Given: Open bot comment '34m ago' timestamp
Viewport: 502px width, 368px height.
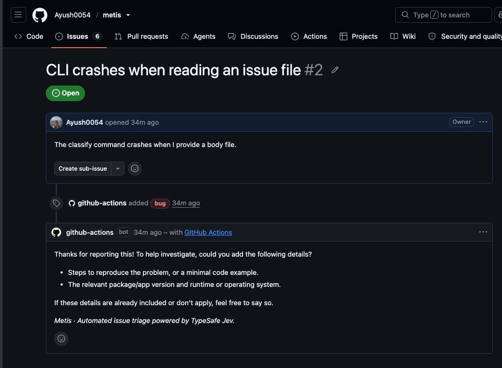Looking at the screenshot, I should pos(148,232).
